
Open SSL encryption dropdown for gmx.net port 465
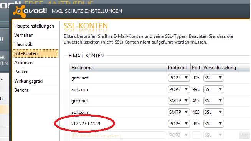click(213, 101)
